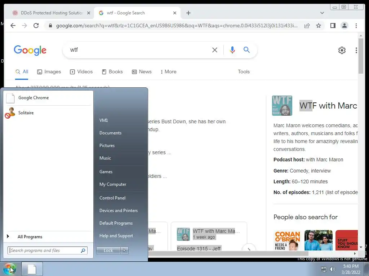This screenshot has height=276, width=369.
Task: Start voice search with microphone icon
Action: (x=232, y=50)
